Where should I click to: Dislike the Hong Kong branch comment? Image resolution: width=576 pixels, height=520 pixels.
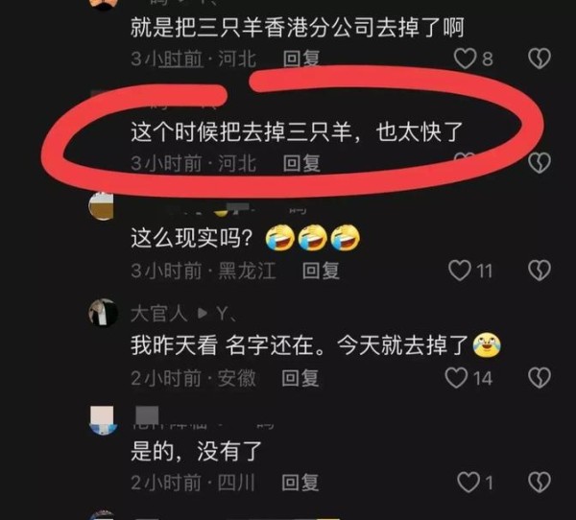coord(540,59)
